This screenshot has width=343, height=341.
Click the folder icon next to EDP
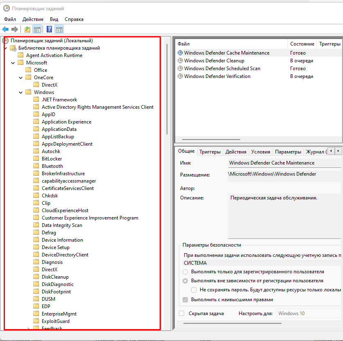[x=36, y=306]
